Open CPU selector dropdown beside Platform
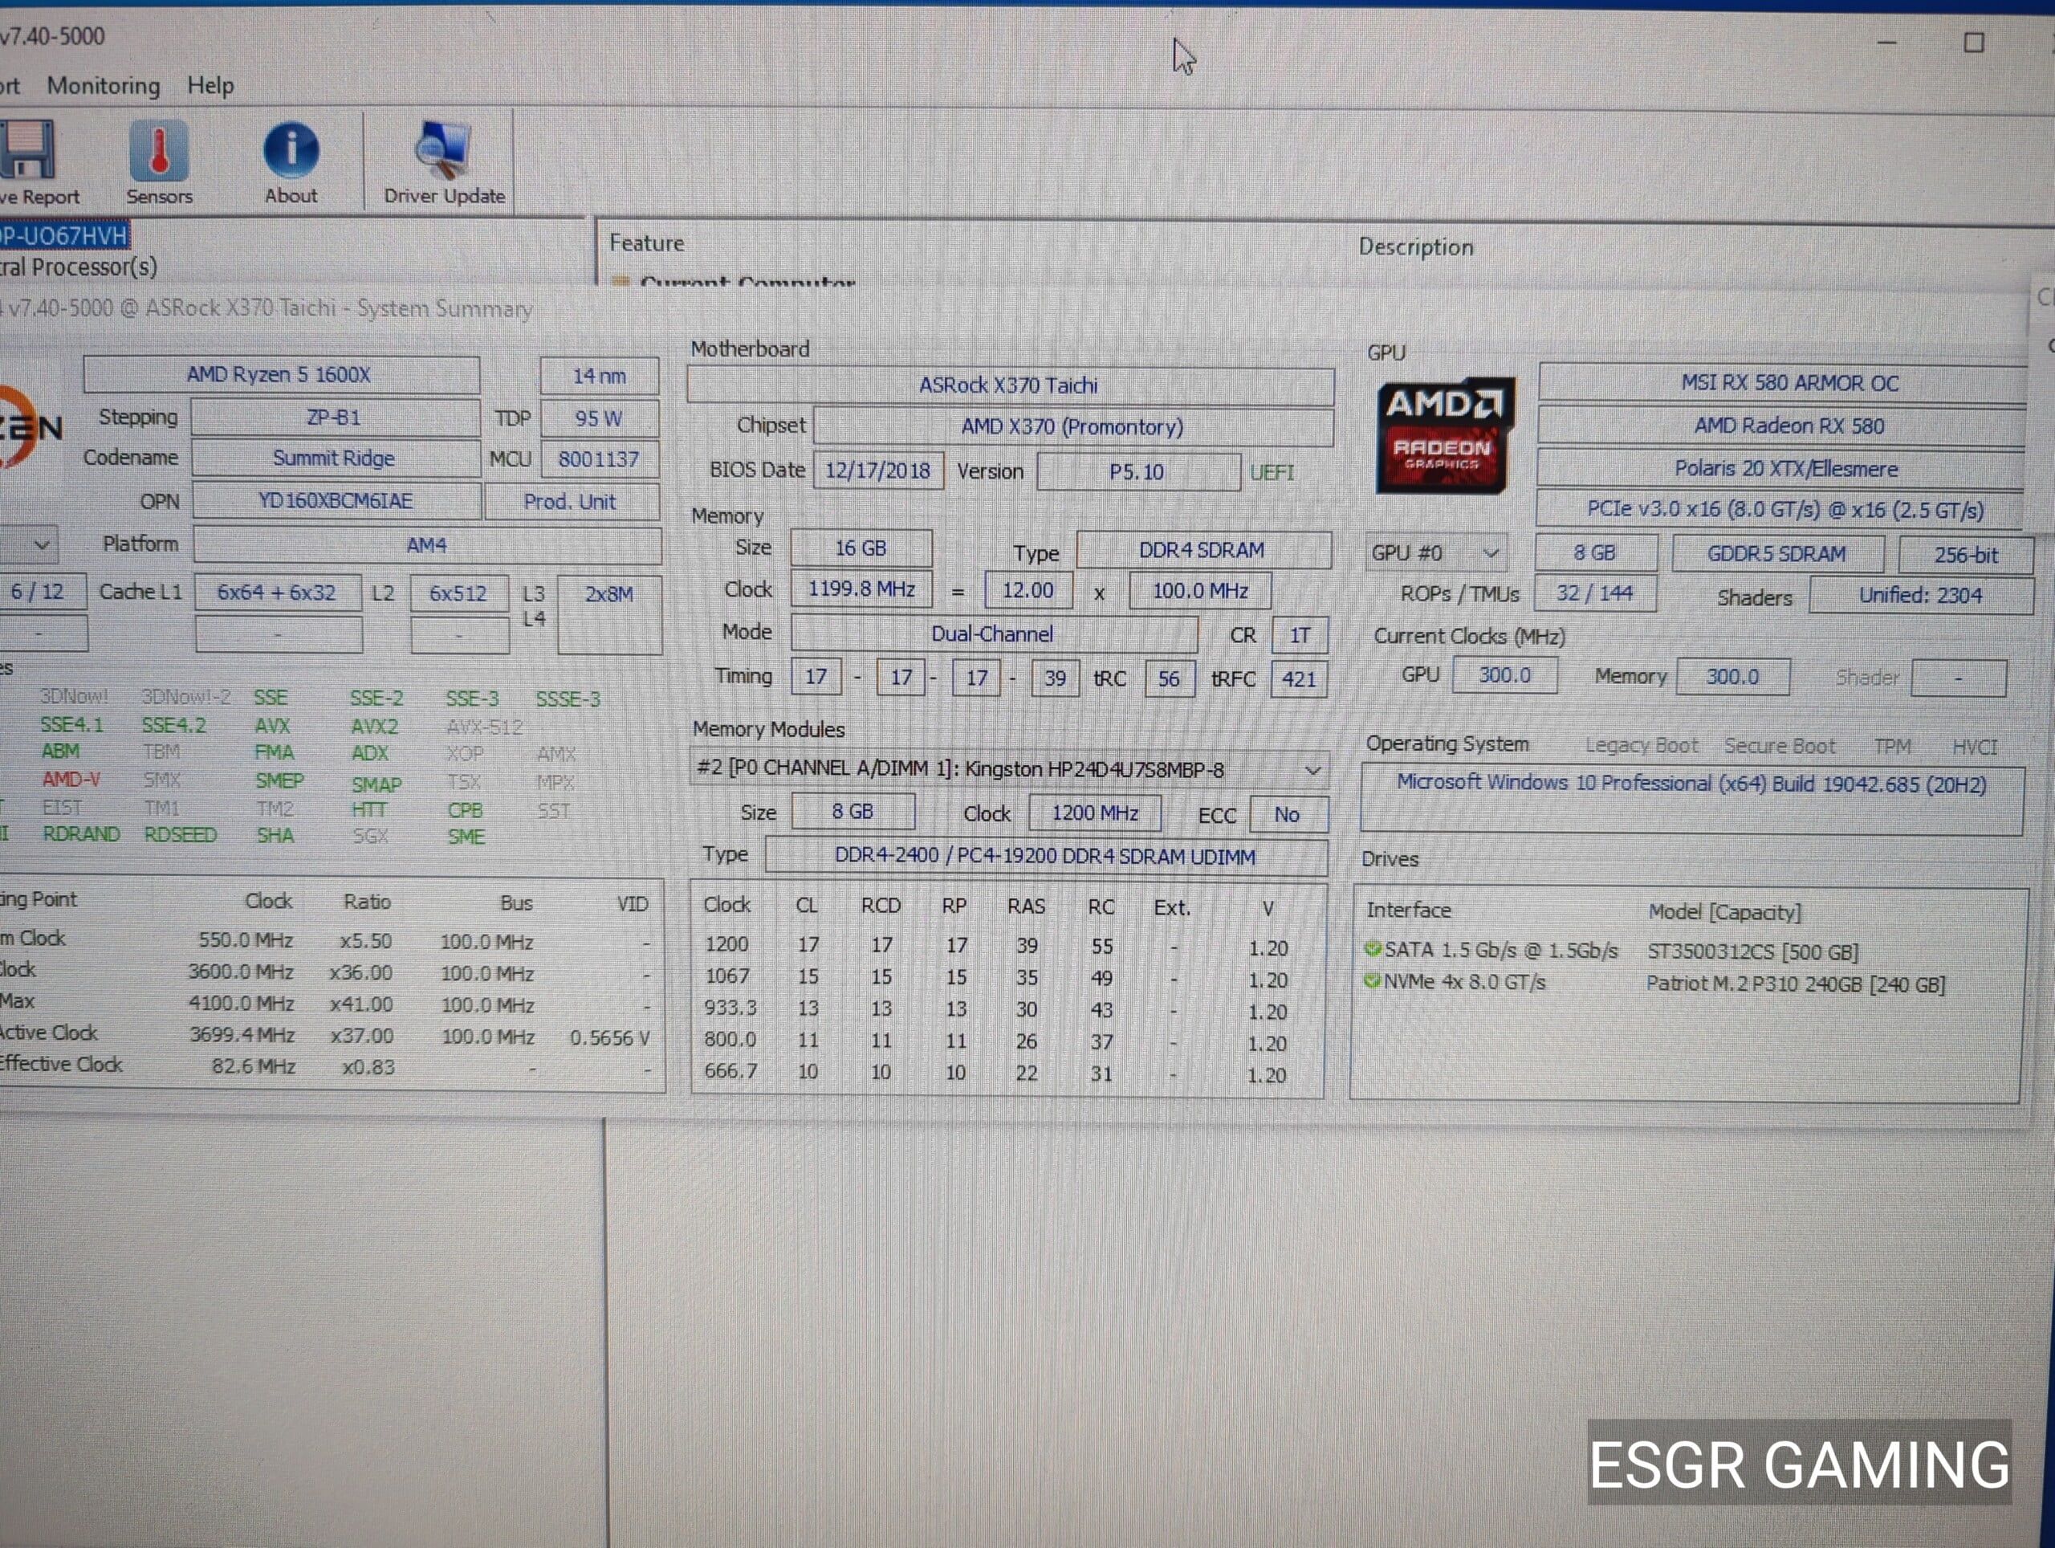The width and height of the screenshot is (2055, 1548). 29,545
